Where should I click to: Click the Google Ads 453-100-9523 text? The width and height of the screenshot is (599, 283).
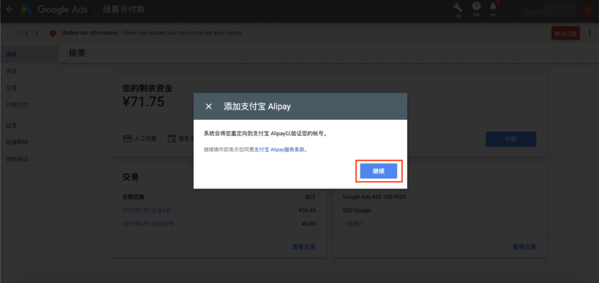click(x=374, y=197)
